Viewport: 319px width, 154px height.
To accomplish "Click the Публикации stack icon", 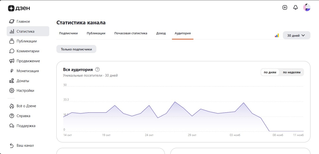I will pyautogui.click(x=12, y=41).
